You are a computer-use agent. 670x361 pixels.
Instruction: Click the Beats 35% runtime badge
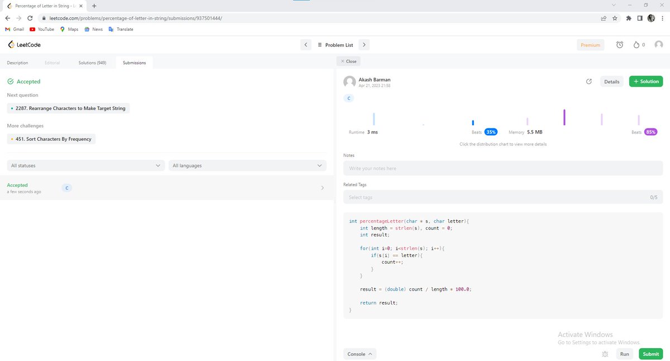point(491,132)
